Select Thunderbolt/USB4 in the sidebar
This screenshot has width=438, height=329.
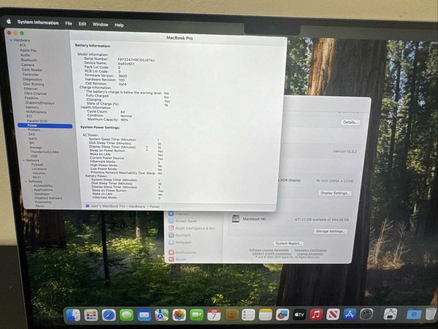click(x=45, y=152)
